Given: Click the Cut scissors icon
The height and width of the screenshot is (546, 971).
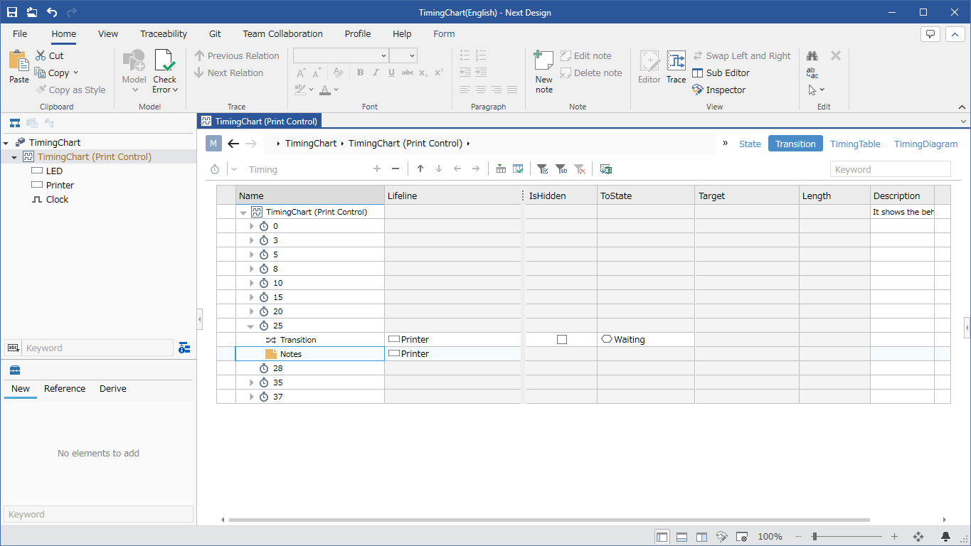Looking at the screenshot, I should coord(41,55).
